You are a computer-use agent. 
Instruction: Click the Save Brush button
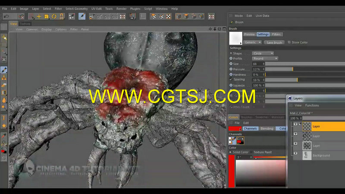pyautogui.click(x=274, y=42)
